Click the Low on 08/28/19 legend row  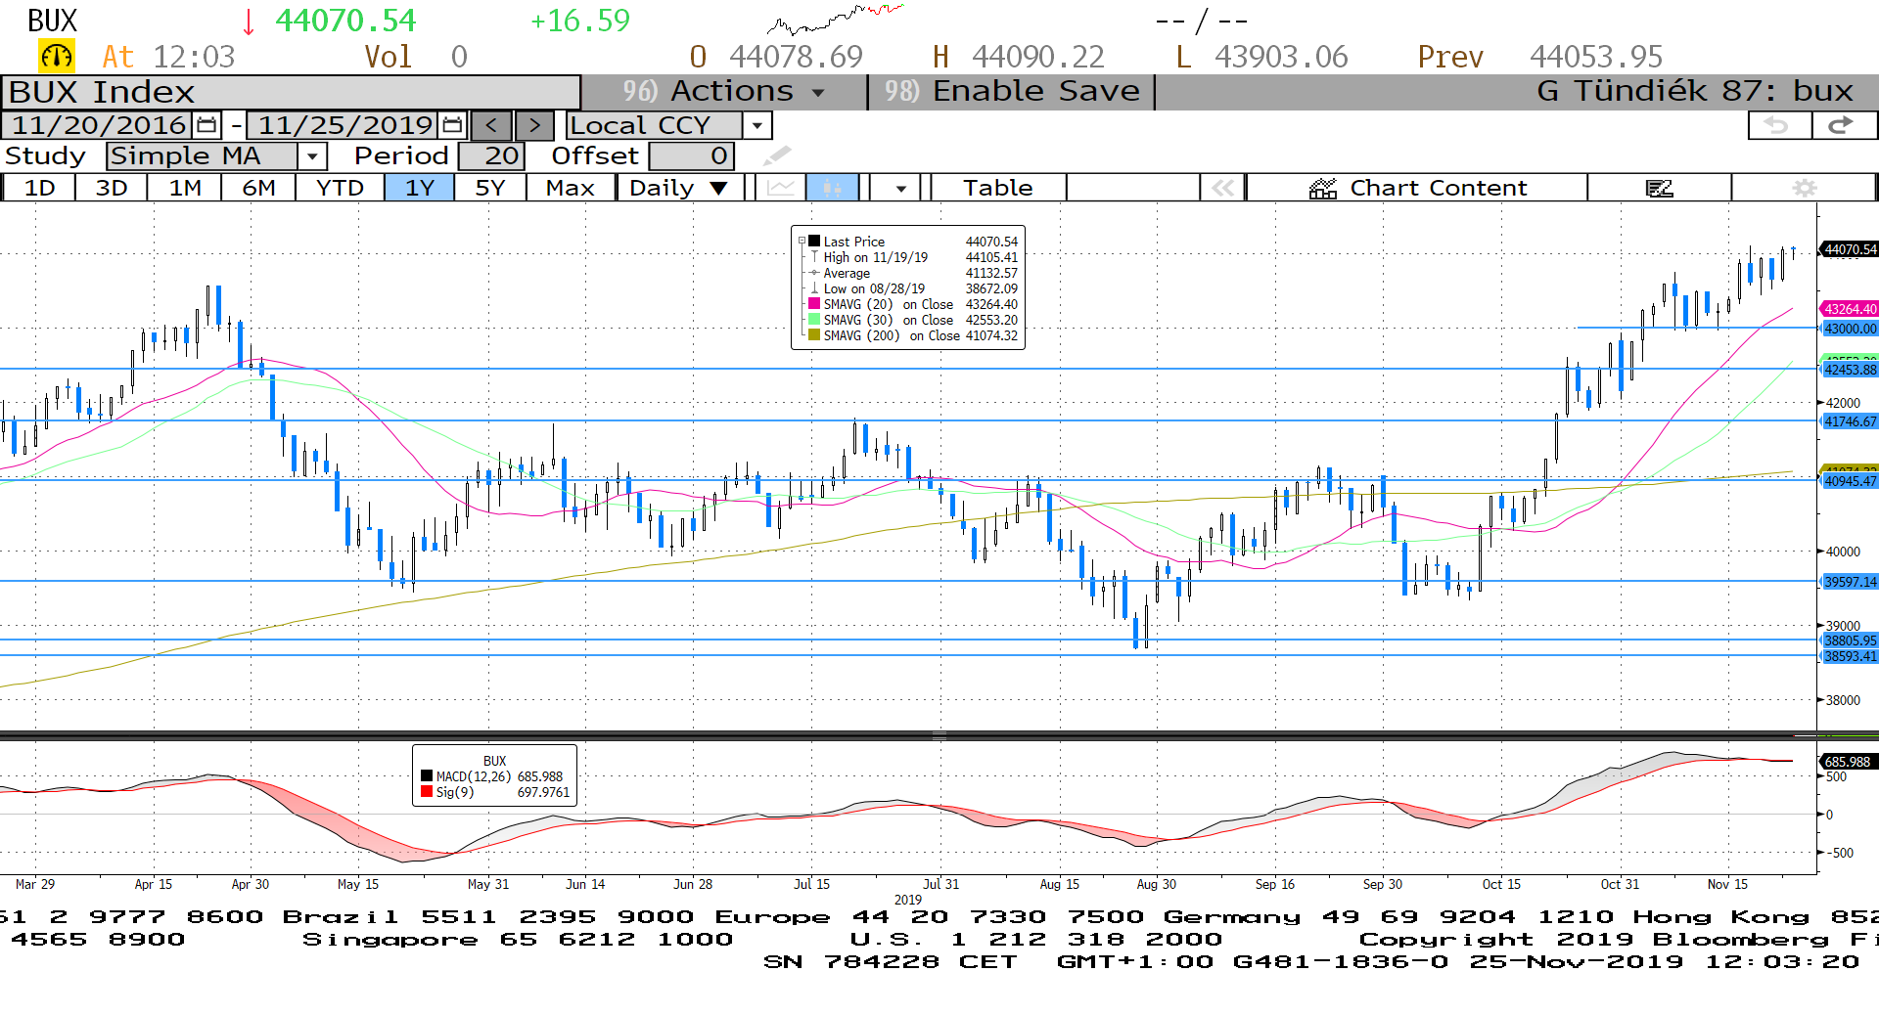914,288
